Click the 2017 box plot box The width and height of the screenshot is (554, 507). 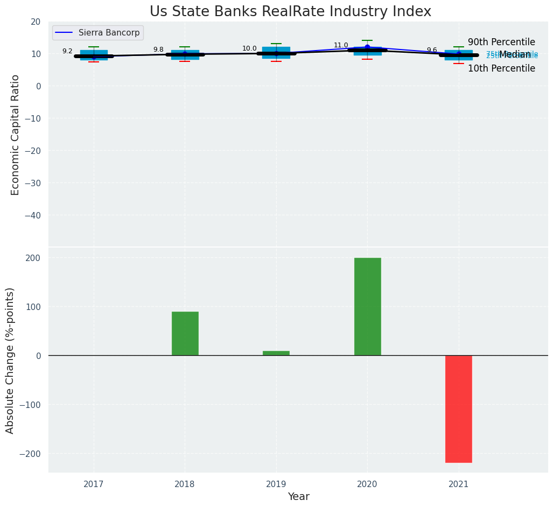pyautogui.click(x=94, y=52)
